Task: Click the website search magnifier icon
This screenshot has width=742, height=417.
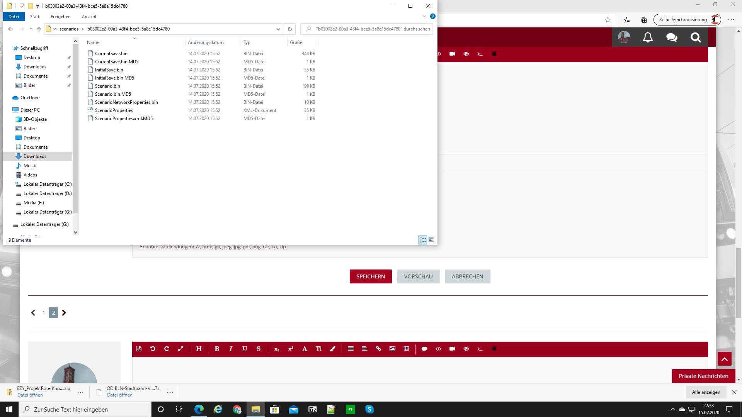Action: tap(696, 37)
